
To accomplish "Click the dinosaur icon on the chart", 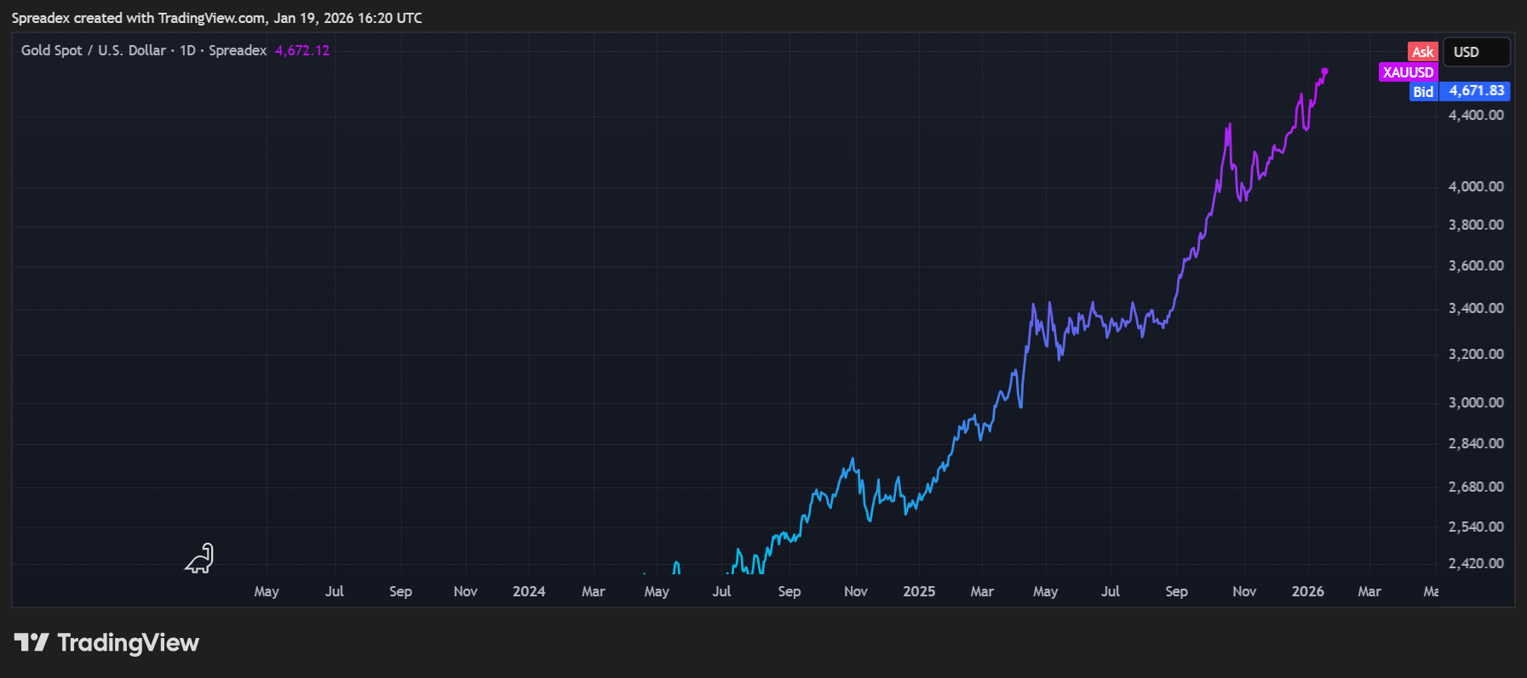I will point(199,558).
